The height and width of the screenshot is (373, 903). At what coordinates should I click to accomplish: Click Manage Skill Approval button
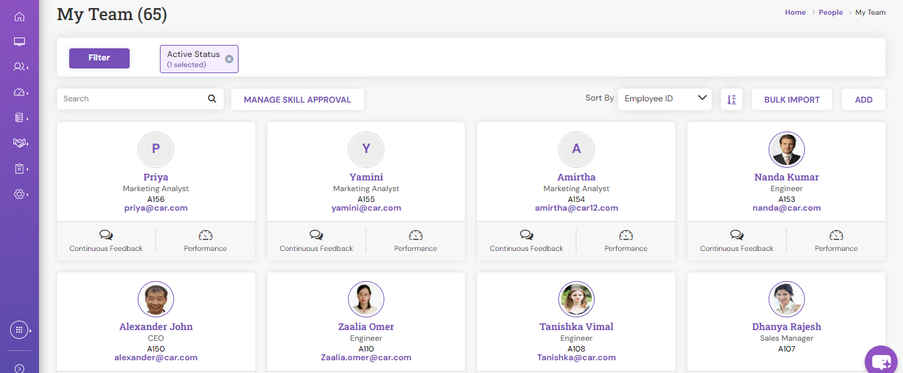(x=298, y=99)
